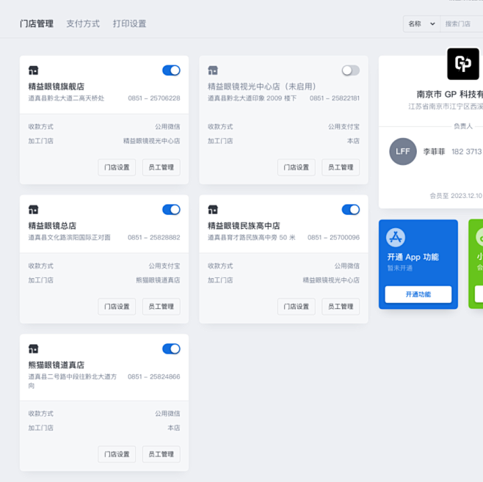Click the store icon on 熊猫眼镜道真店 card

click(33, 349)
